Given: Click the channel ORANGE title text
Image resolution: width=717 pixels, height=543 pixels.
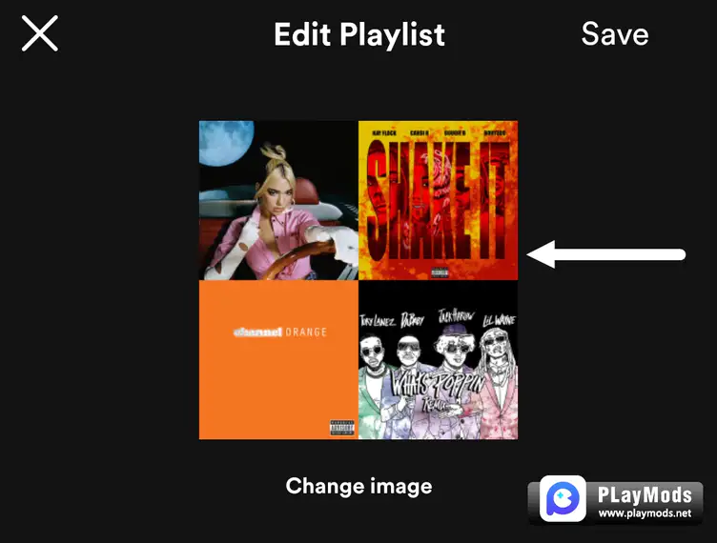Looking at the screenshot, I should tap(280, 332).
